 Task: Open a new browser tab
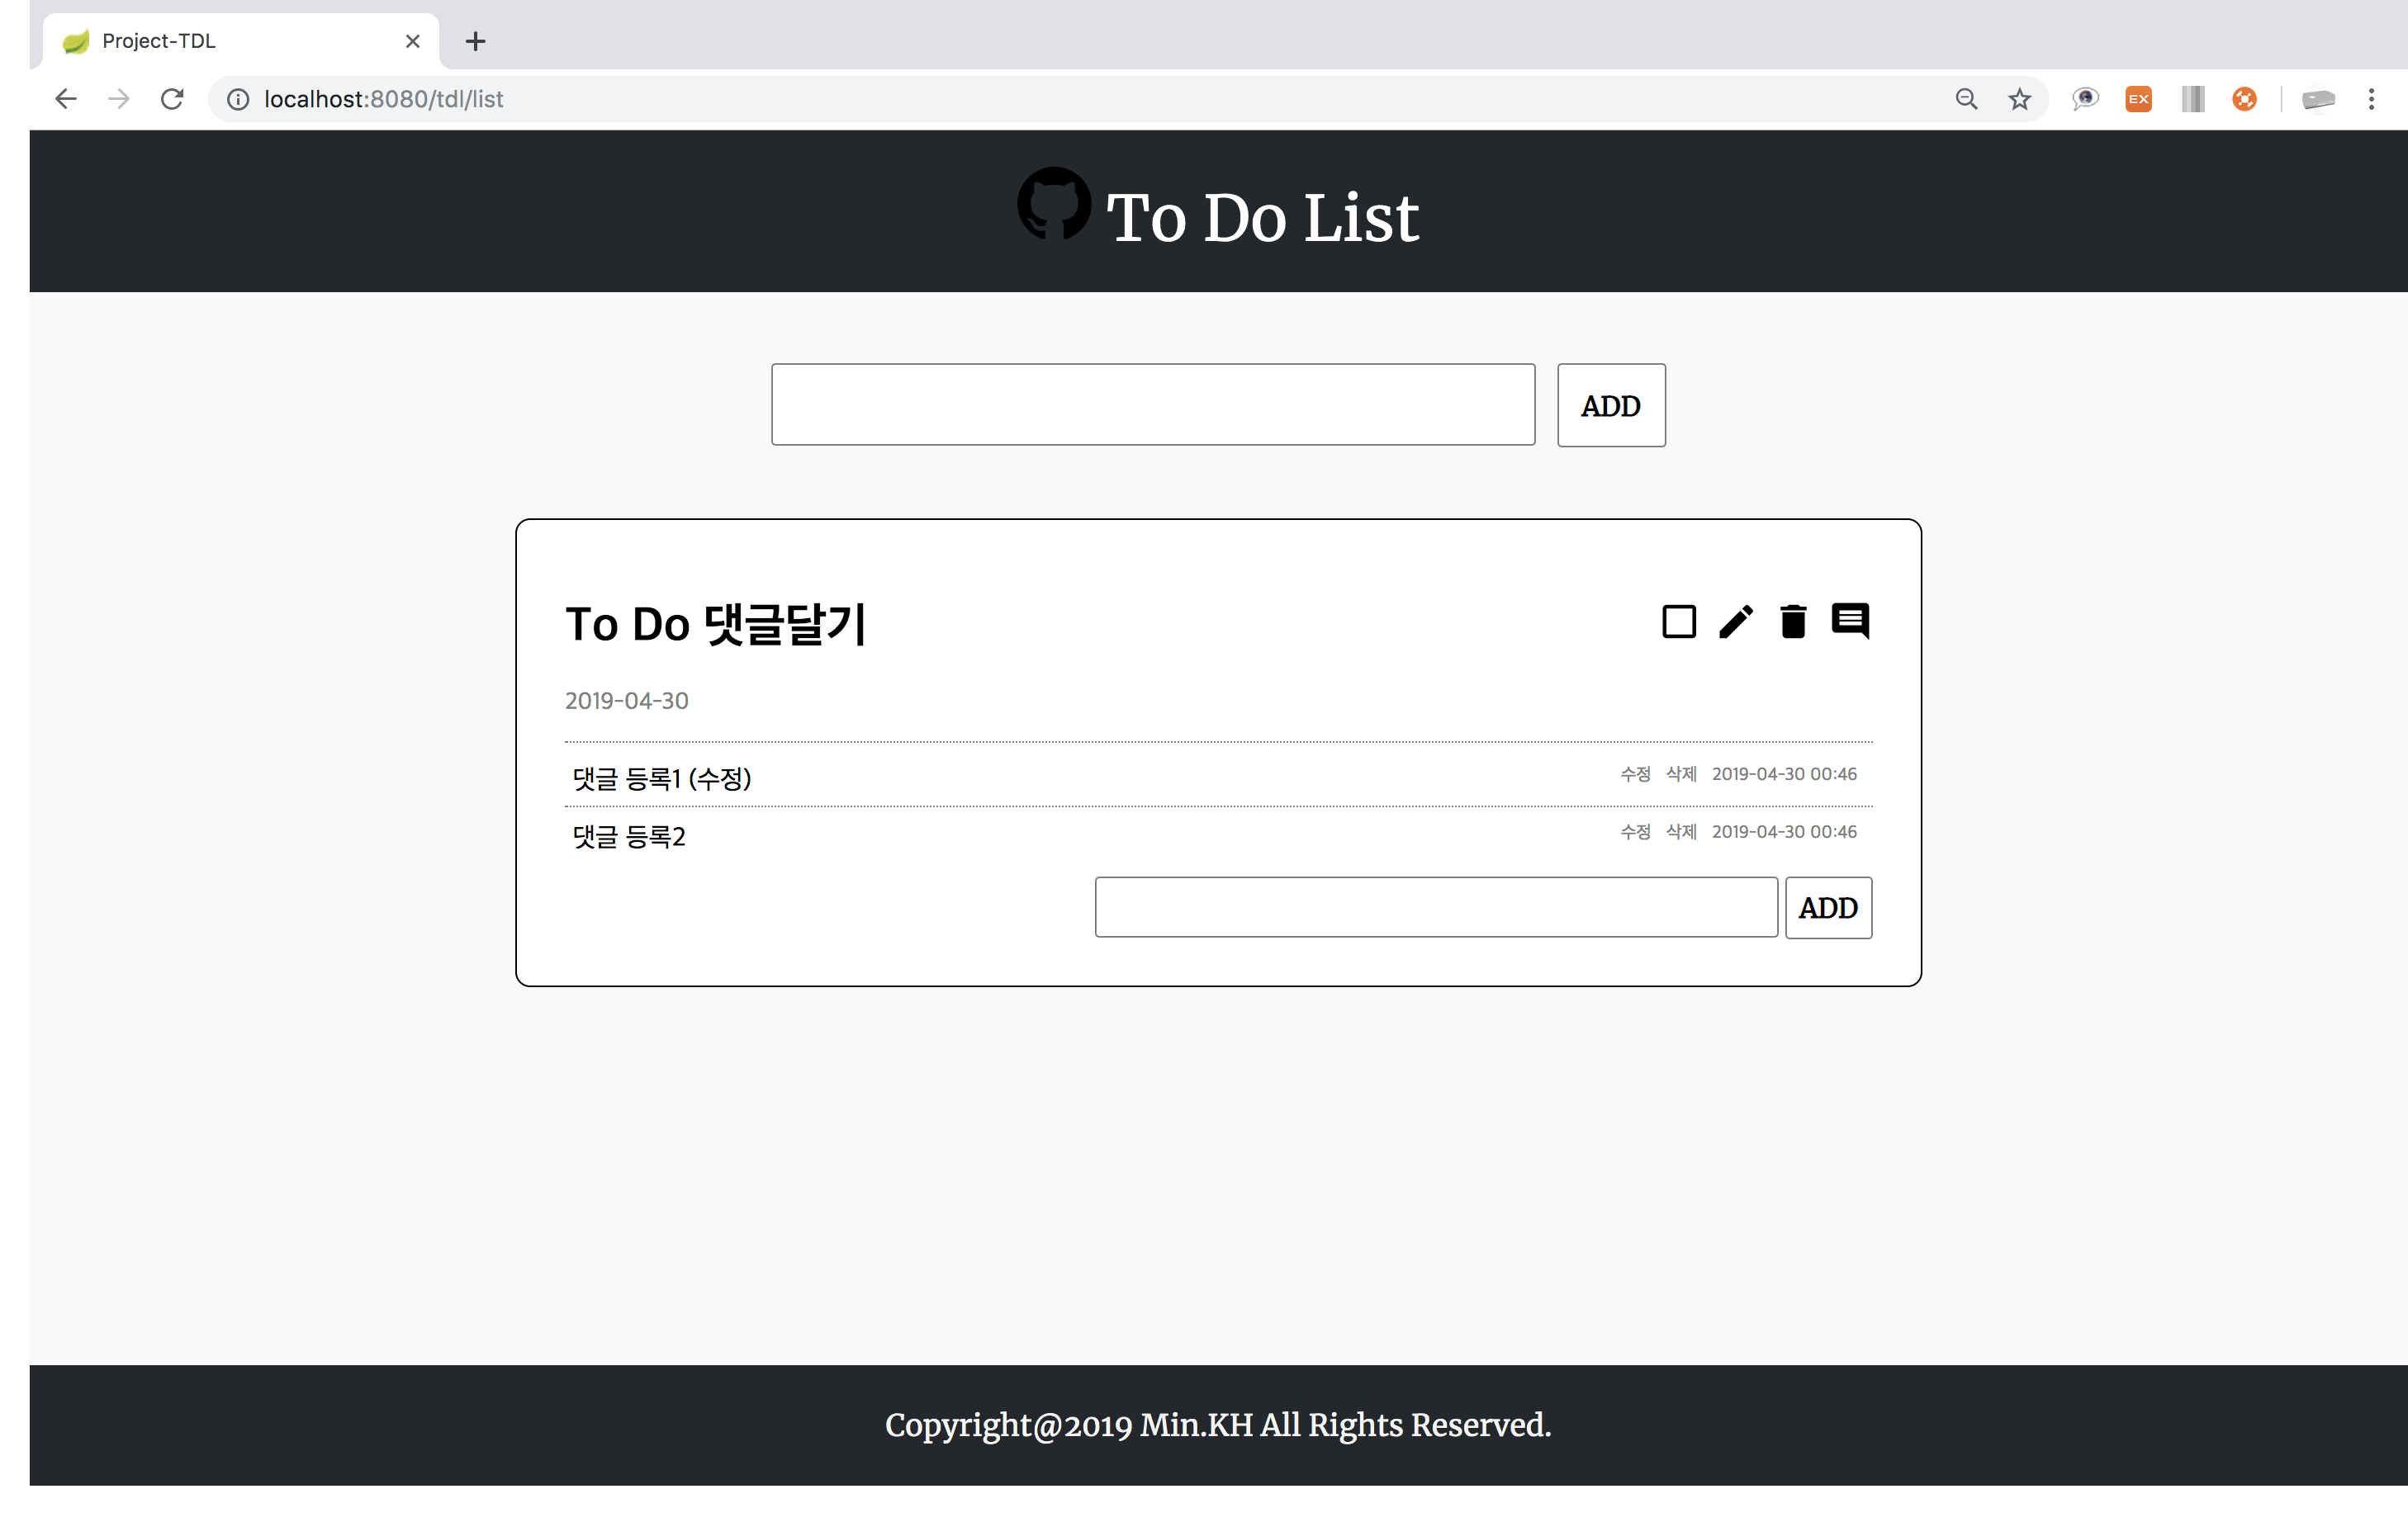[x=476, y=41]
